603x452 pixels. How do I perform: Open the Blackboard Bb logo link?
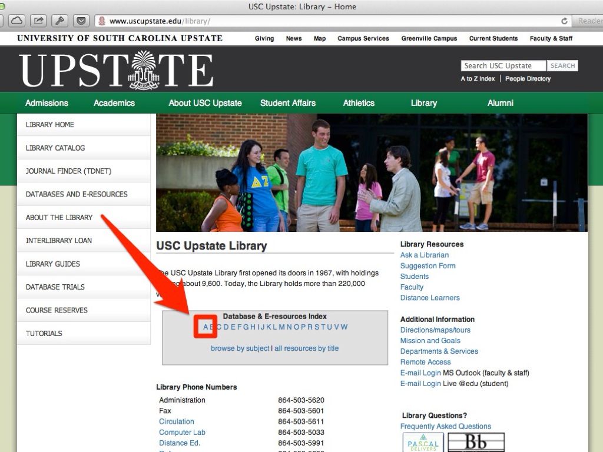pyautogui.click(x=476, y=443)
